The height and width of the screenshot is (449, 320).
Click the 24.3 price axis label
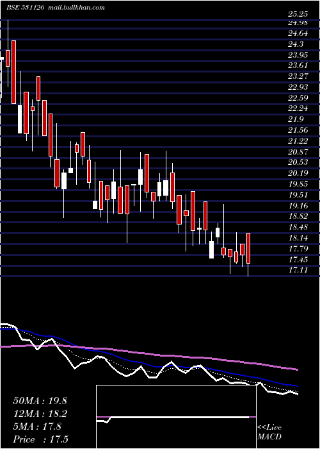click(x=297, y=44)
